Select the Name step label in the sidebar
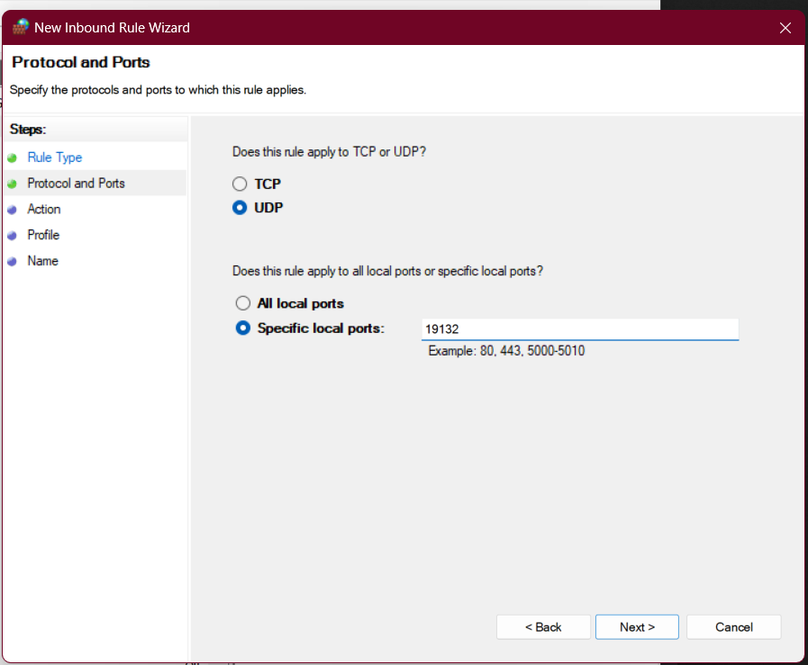 (x=43, y=262)
